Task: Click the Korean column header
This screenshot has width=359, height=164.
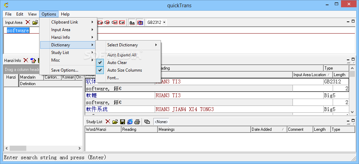Action: (68, 77)
